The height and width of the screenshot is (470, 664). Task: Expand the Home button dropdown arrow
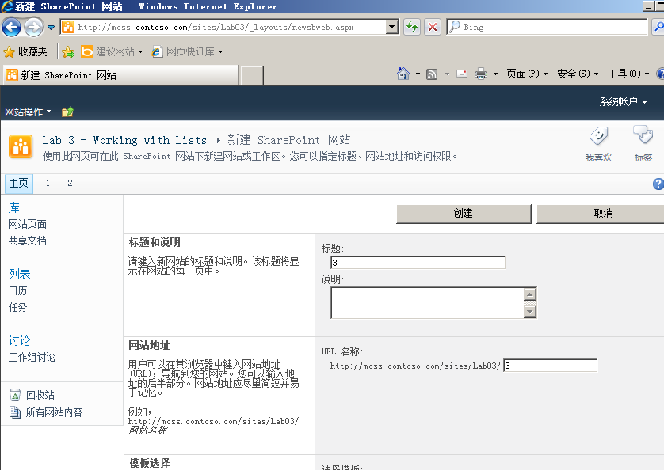click(x=418, y=74)
